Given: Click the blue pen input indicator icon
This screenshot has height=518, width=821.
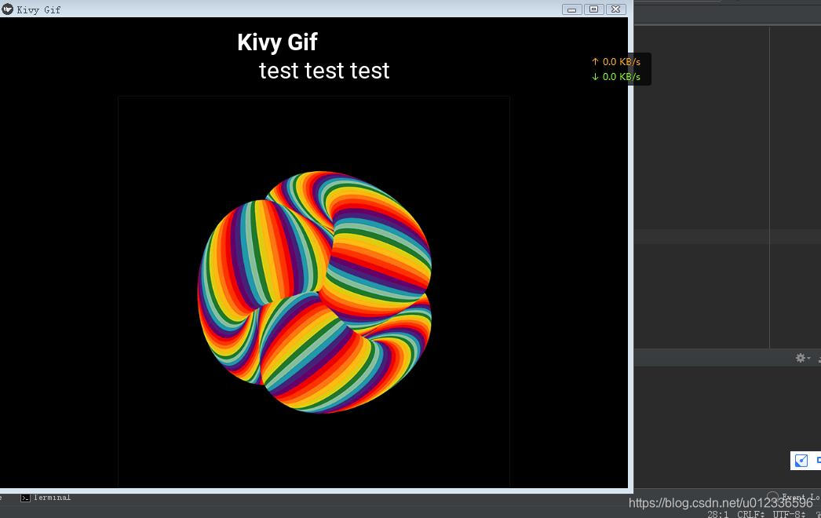Looking at the screenshot, I should 801,461.
